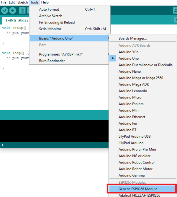This screenshot has width=177, height=197.
Task: Select the checked Arduino Uno board
Action: pos(143,59)
